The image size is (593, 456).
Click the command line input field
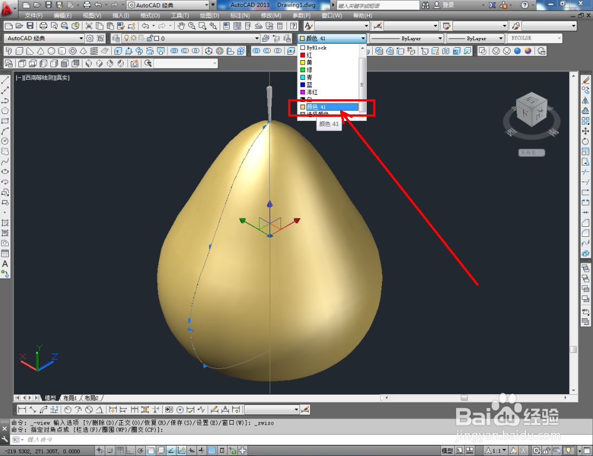[x=303, y=439]
